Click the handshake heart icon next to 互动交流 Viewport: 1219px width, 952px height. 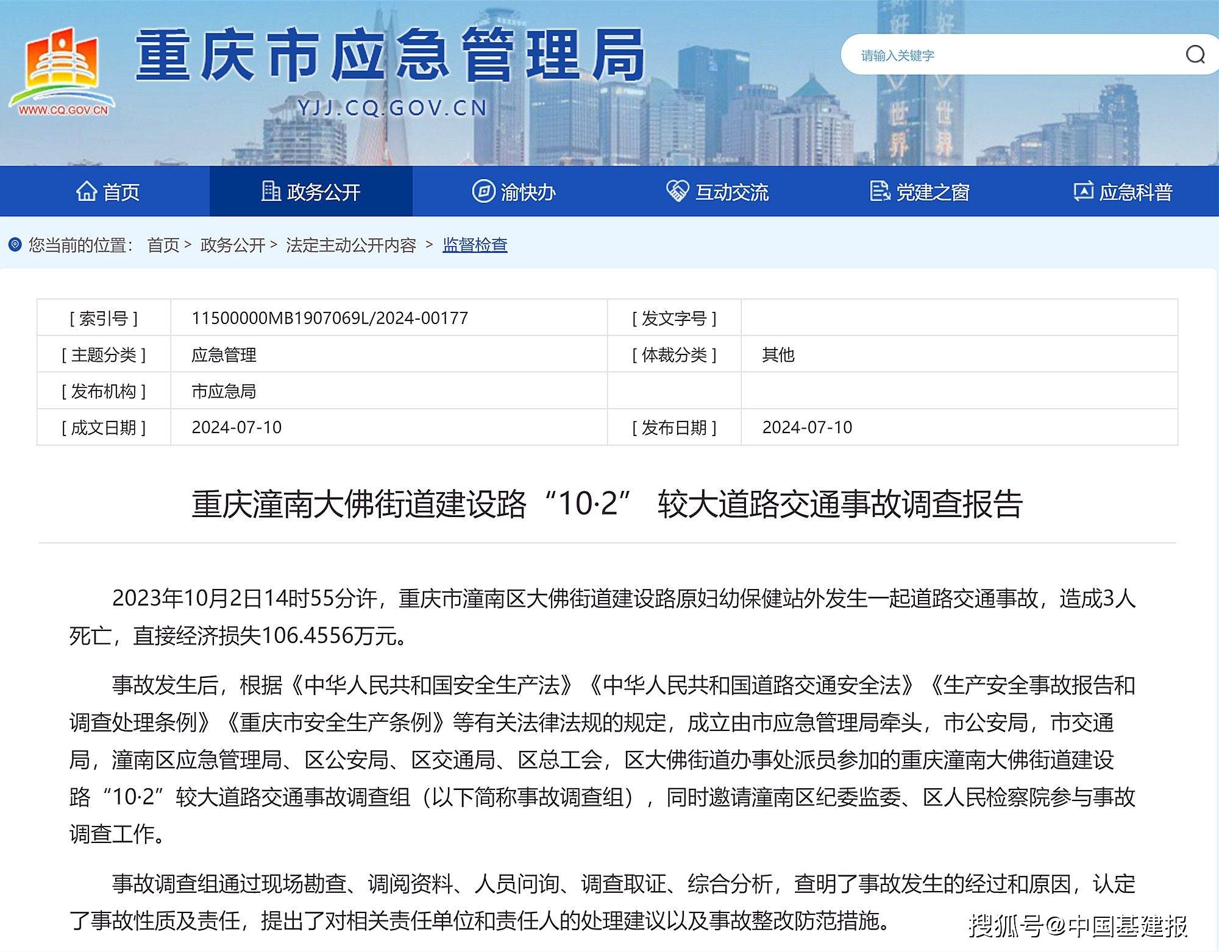675,192
